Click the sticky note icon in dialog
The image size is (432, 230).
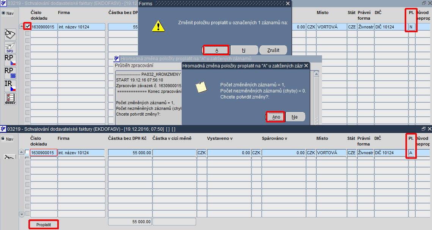coord(201,87)
